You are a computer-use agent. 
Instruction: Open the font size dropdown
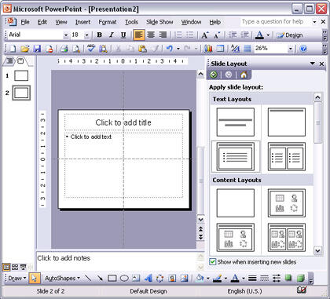(x=86, y=35)
